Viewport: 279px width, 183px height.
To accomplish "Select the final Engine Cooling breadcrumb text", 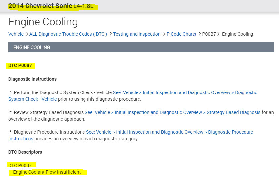I will point(237,34).
